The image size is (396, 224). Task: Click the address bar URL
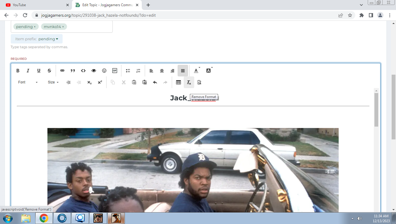98,15
